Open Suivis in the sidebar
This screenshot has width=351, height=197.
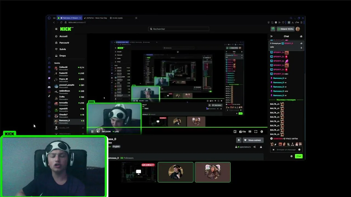[61, 49]
